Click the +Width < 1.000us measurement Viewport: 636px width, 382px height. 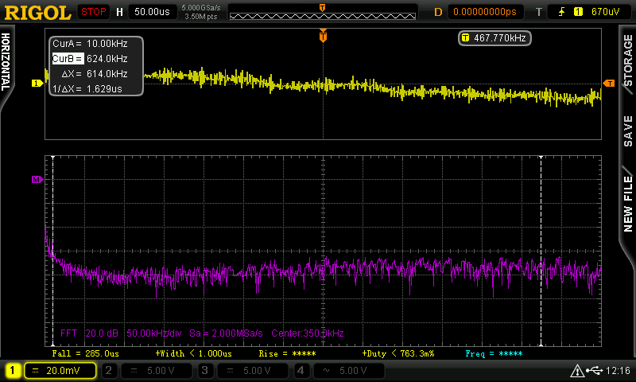tap(194, 353)
